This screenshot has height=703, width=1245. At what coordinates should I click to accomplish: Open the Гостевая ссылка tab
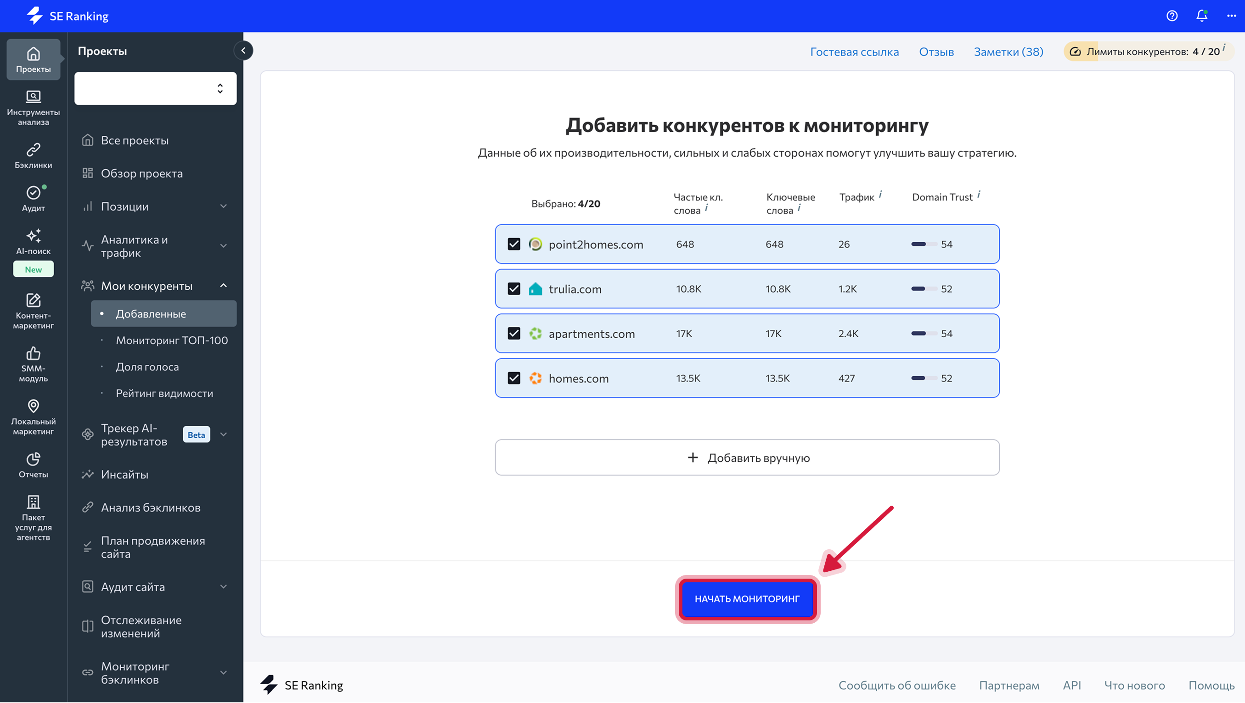[x=855, y=52]
